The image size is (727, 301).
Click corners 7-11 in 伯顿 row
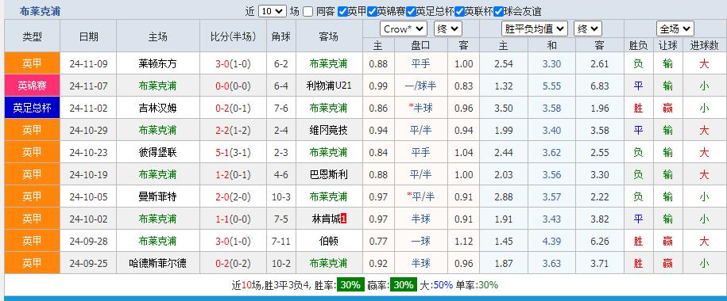click(x=281, y=241)
